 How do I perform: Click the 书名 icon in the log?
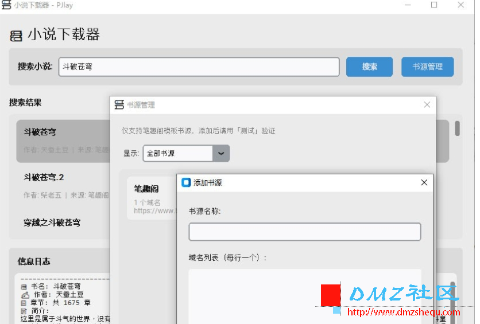click(x=24, y=287)
